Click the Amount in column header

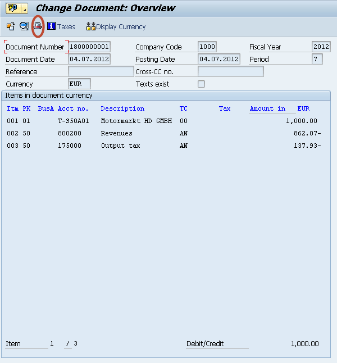click(x=267, y=108)
